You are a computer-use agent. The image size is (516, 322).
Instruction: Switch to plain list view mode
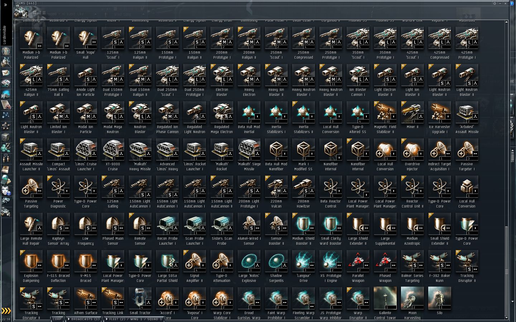click(44, 13)
